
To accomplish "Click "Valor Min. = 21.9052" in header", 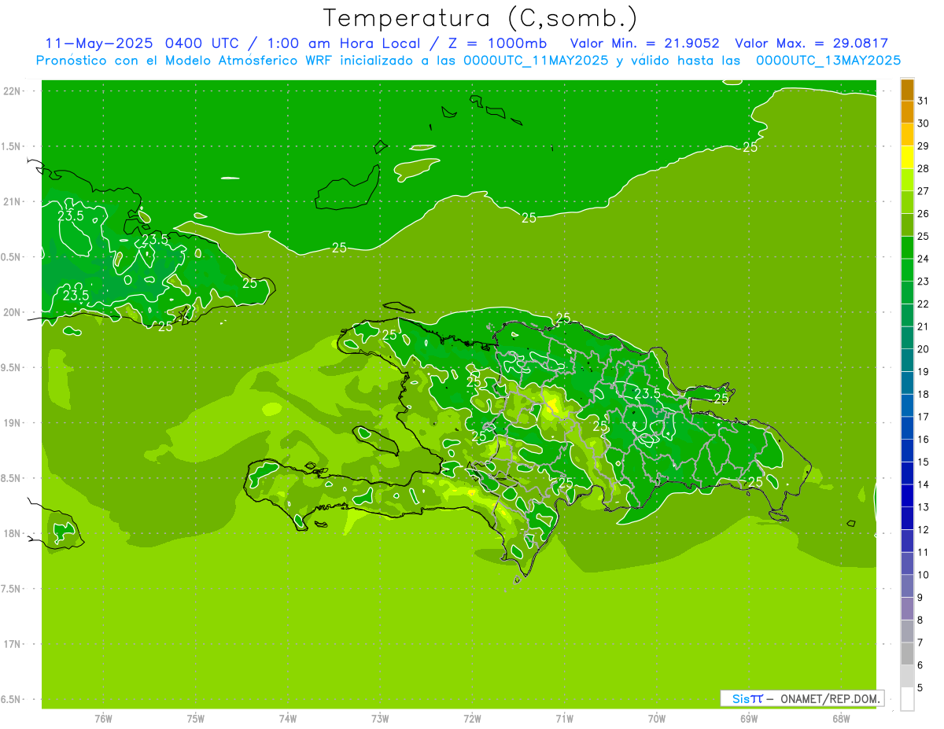I will point(644,43).
